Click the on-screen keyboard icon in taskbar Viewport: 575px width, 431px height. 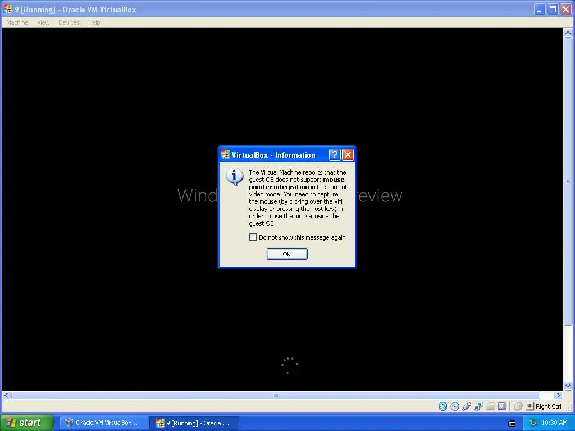pos(512,423)
